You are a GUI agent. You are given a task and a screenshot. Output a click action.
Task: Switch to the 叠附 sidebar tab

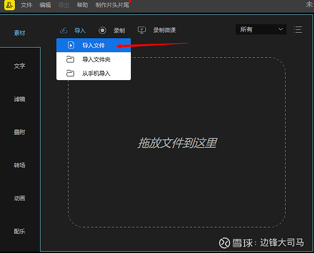20,132
